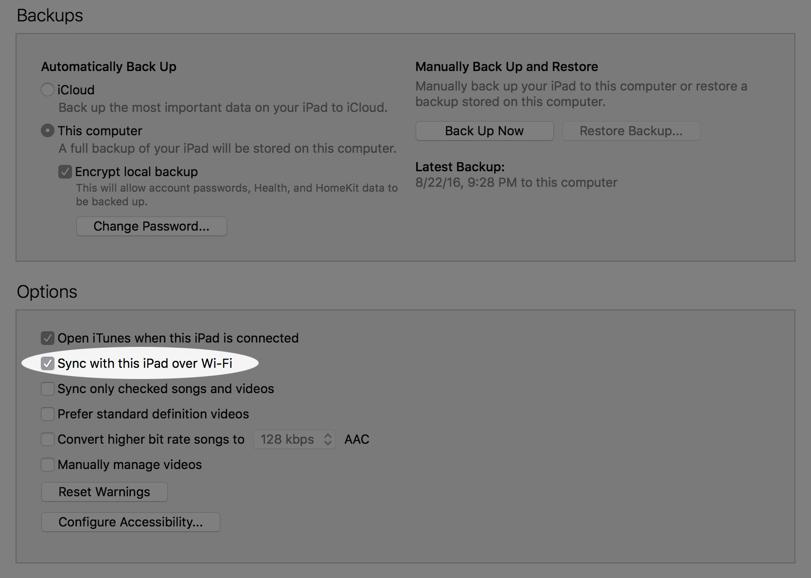Screen dimensions: 811x578
Task: Click the Latest Backup date text
Action: [x=516, y=182]
